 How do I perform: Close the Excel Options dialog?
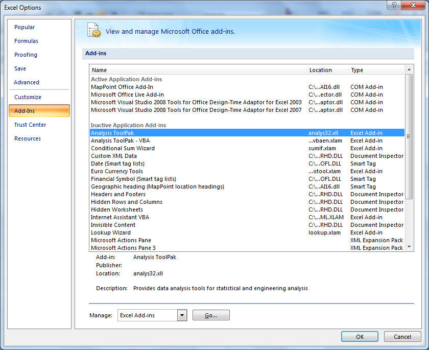tap(413, 5)
